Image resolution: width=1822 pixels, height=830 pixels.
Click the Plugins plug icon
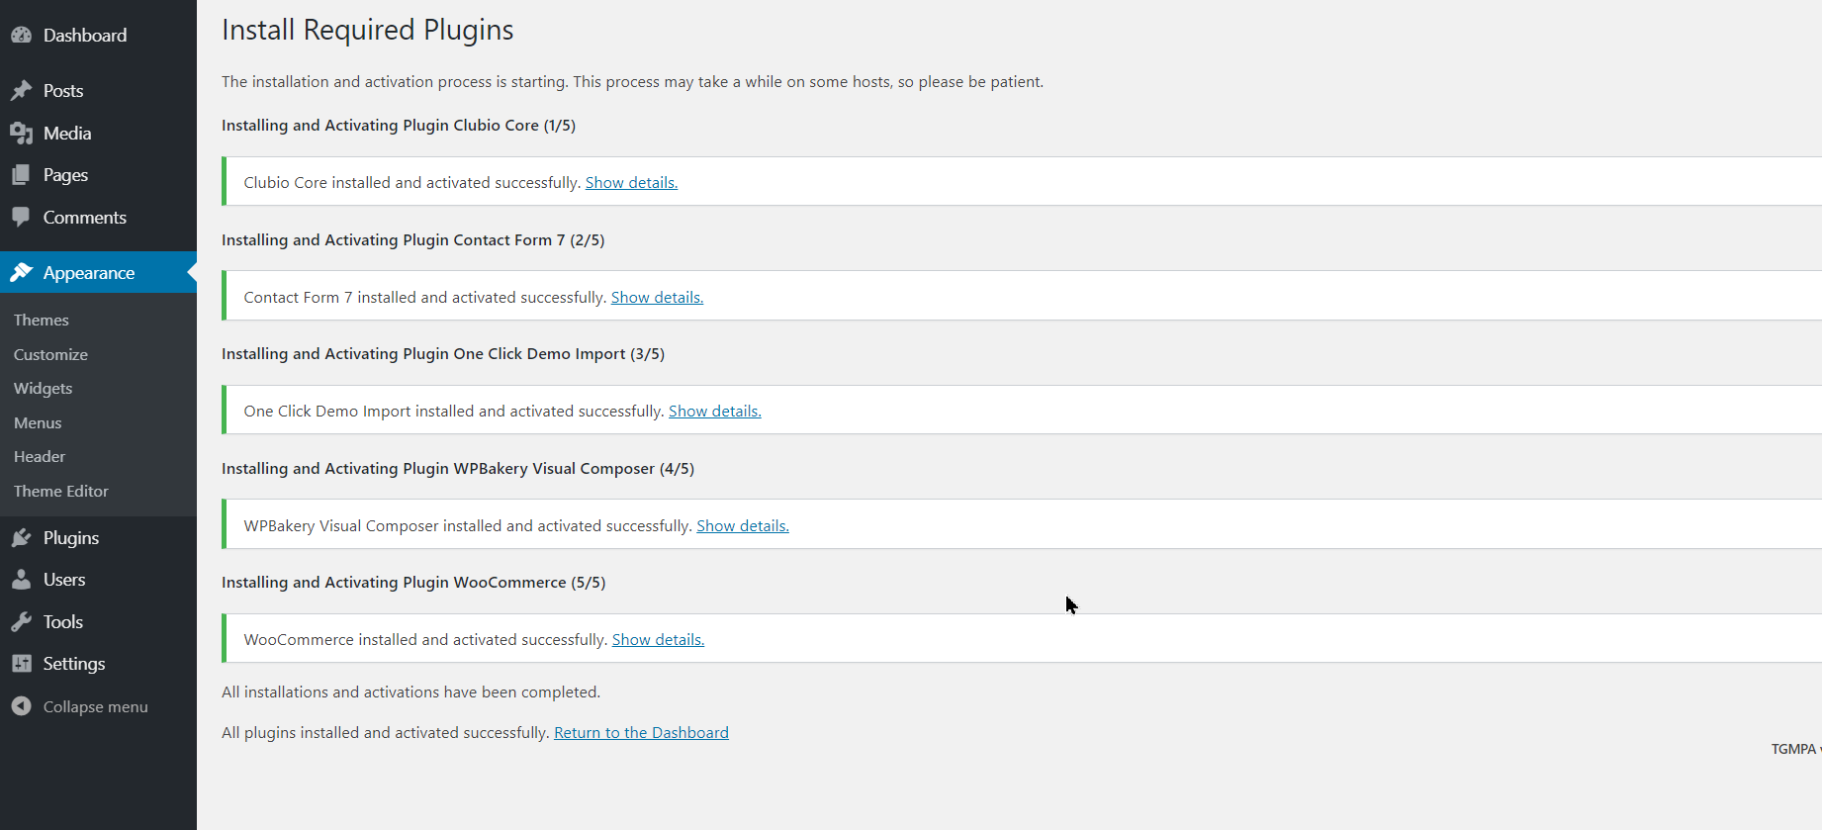21,538
